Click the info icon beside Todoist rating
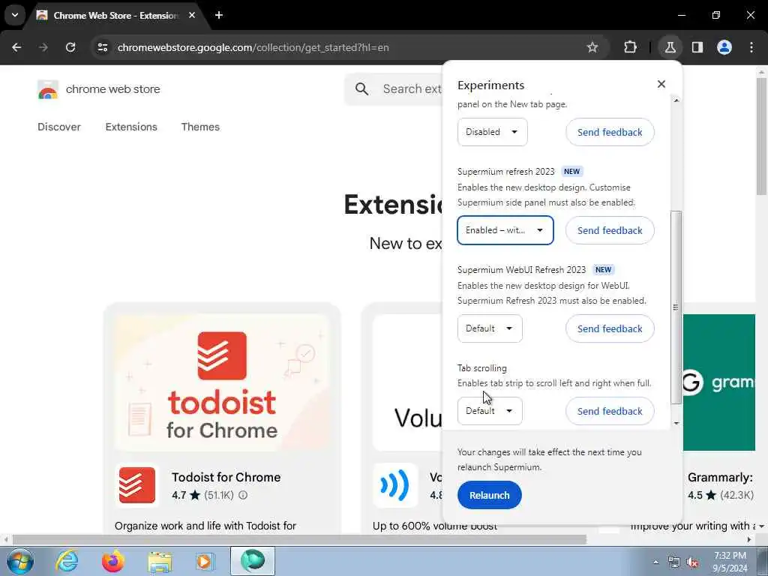 [243, 495]
